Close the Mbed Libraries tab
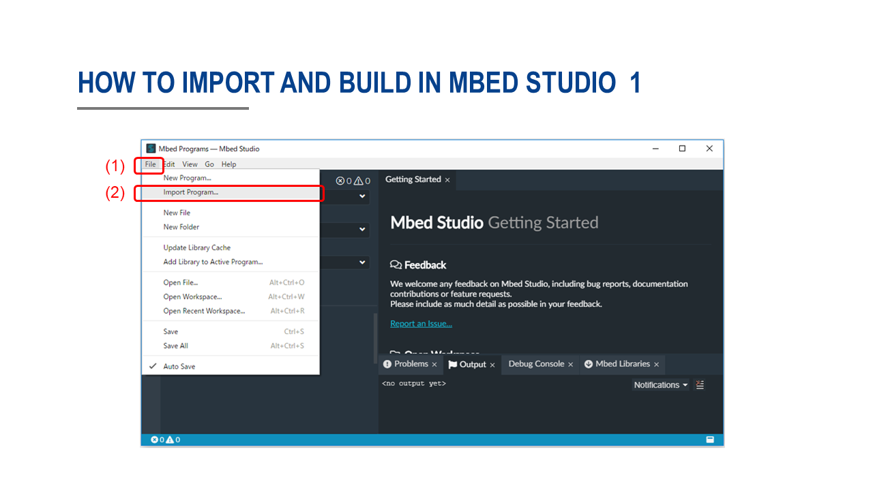This screenshot has height=491, width=873. click(657, 365)
